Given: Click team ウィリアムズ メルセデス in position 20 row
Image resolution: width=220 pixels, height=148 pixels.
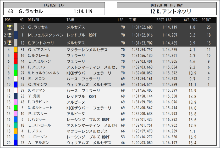Looking at the screenshot, I should click(x=89, y=143).
